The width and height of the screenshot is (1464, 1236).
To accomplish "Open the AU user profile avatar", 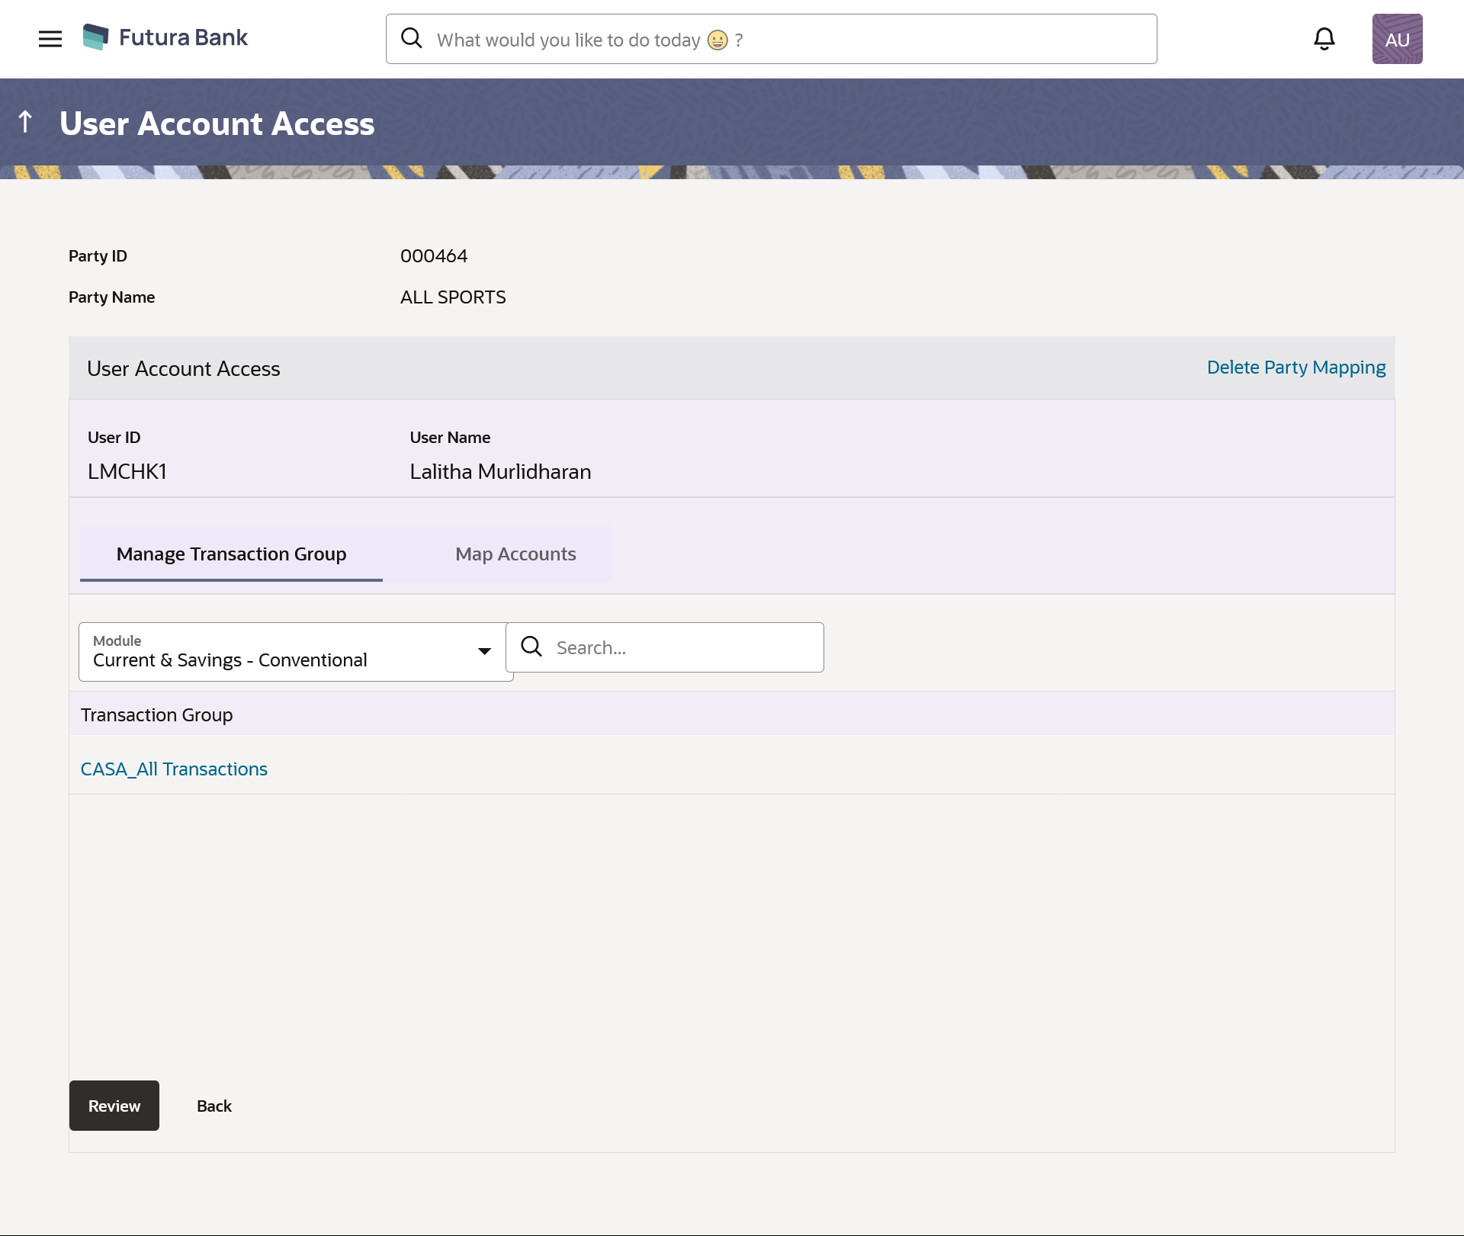I will tap(1397, 39).
